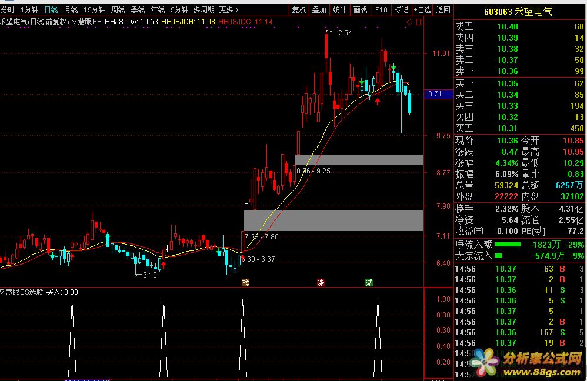Click the 涨幅 value -4.34%
Image resolution: width=587 pixels, height=381 pixels.
click(x=505, y=163)
